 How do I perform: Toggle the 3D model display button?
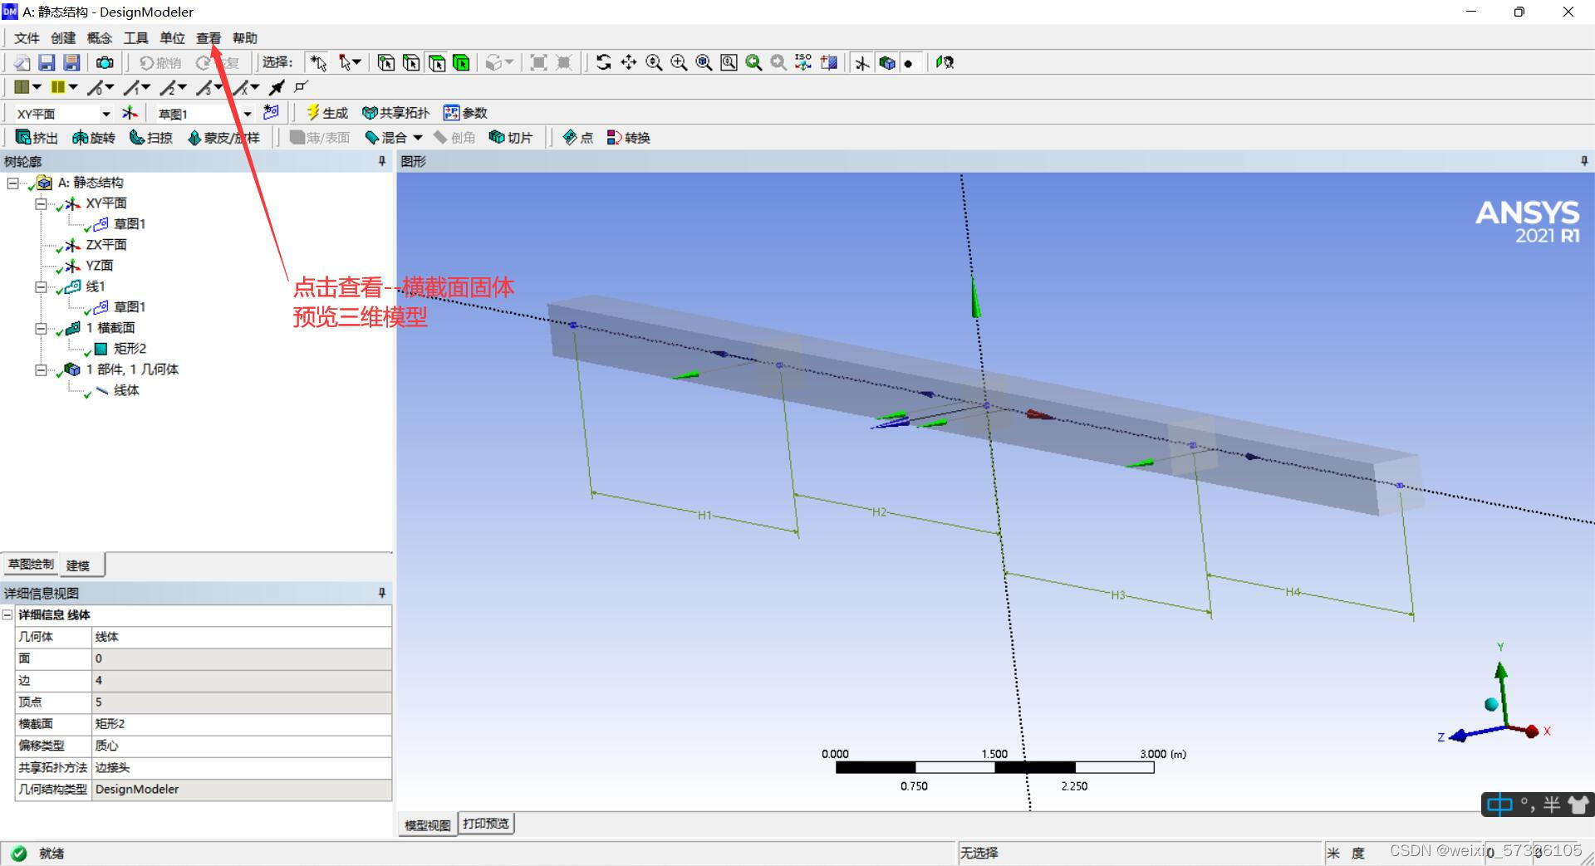[887, 63]
